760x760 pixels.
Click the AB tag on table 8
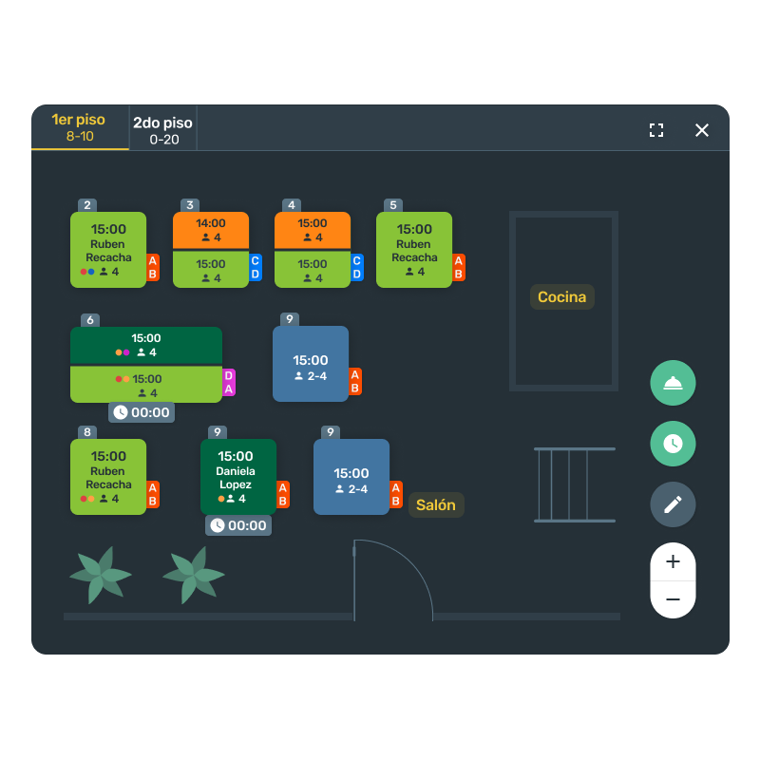[x=153, y=494]
